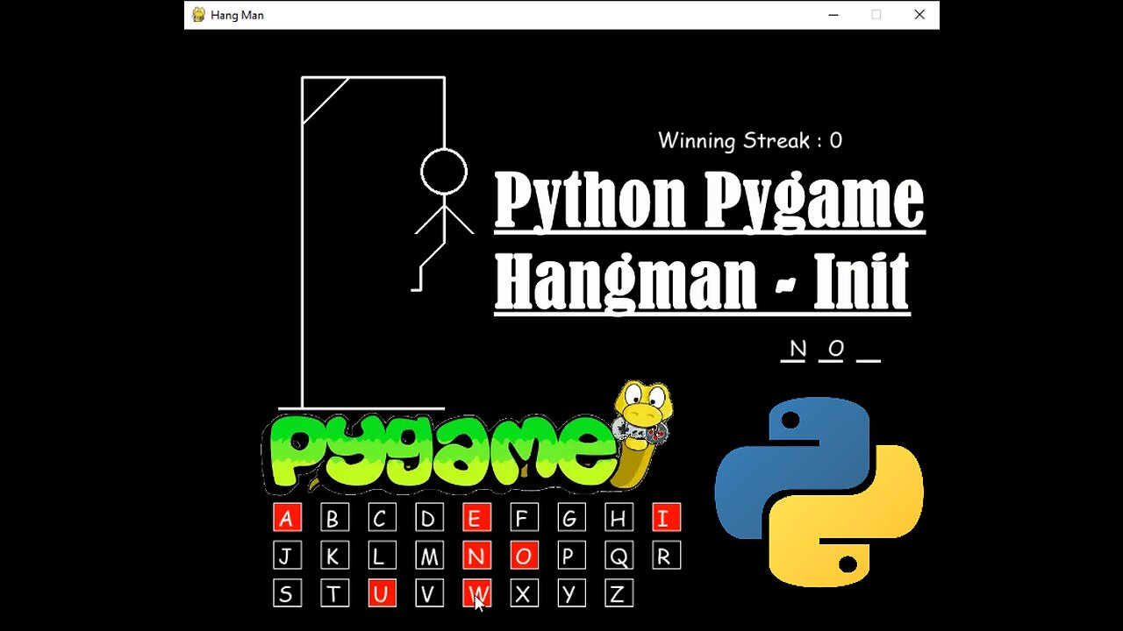
Task: Choose letter M tile
Action: (x=429, y=556)
